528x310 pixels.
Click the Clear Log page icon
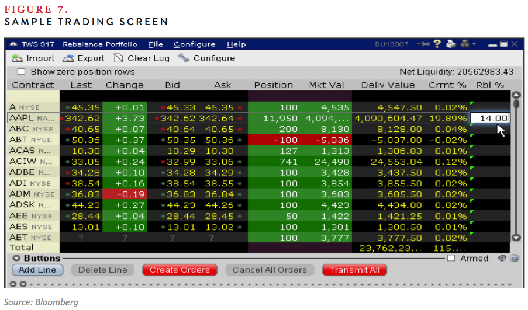118,58
